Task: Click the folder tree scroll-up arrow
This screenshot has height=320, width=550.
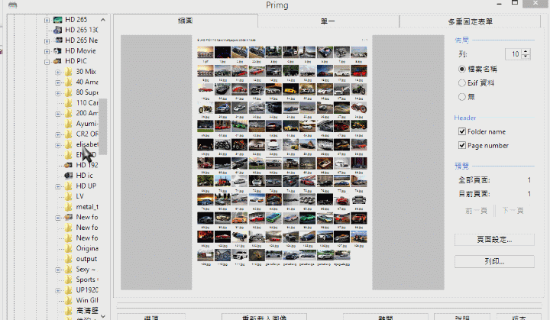Action: pyautogui.click(x=103, y=20)
